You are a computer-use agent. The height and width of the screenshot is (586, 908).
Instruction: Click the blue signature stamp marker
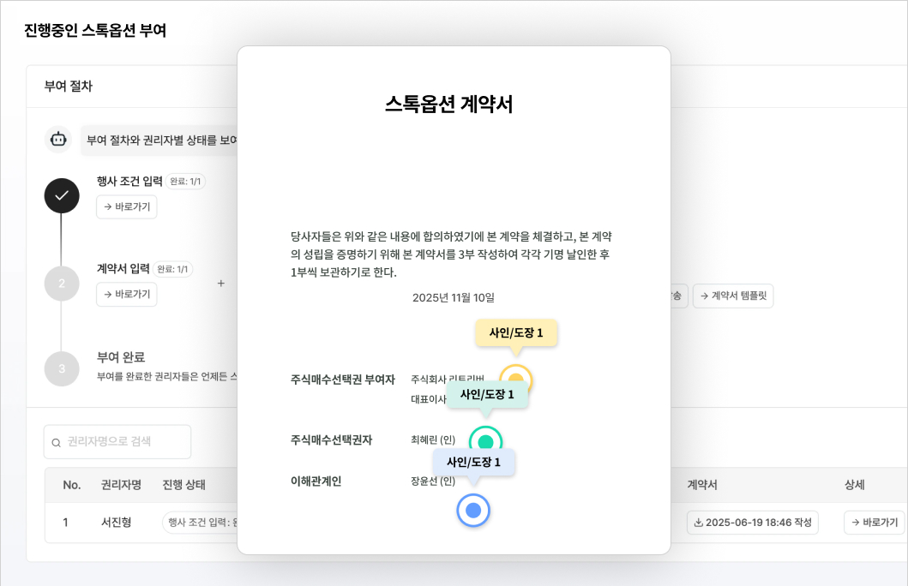point(472,510)
